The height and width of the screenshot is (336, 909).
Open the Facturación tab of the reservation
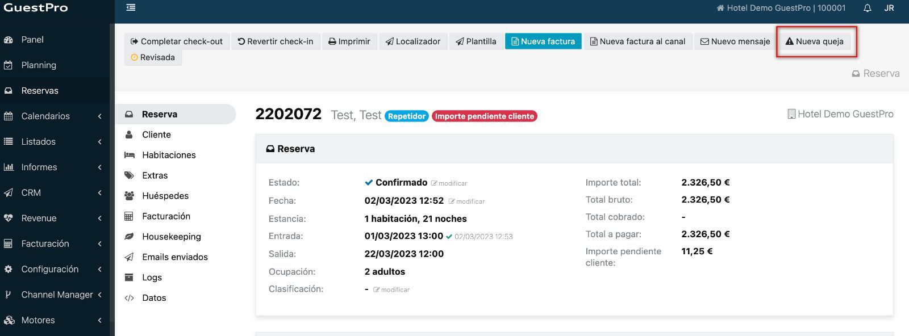(x=166, y=216)
